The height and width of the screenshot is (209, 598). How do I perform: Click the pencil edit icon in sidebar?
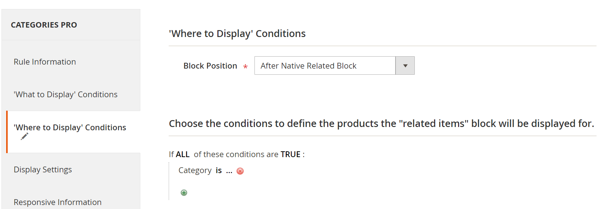click(24, 136)
